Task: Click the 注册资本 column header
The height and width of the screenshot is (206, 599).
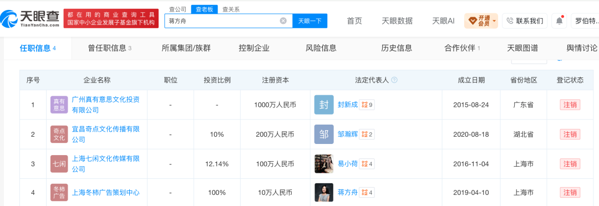Action: coord(276,80)
